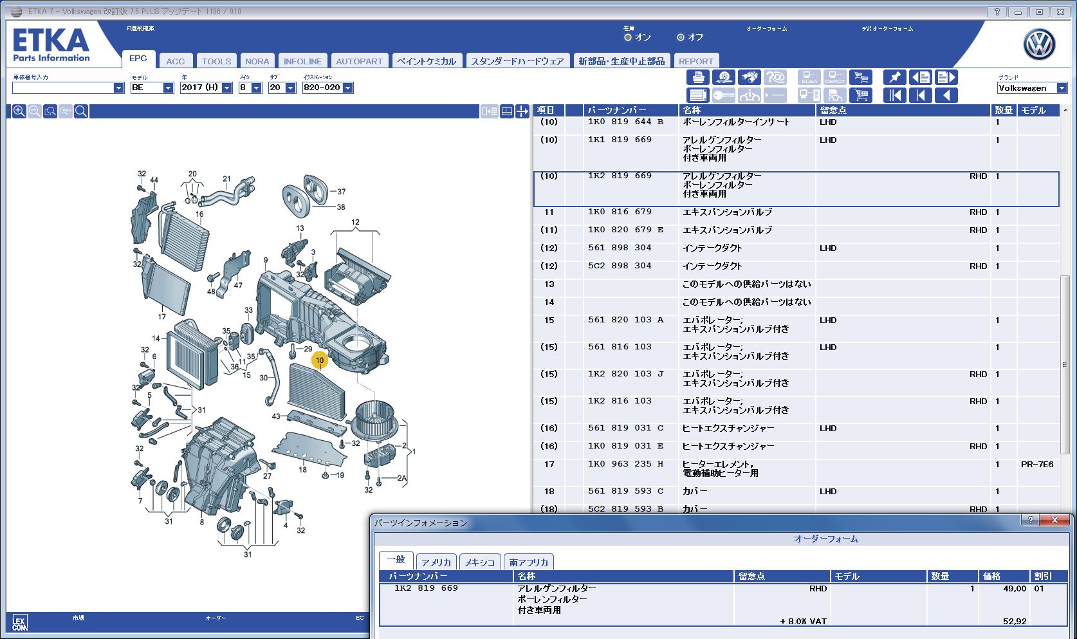The width and height of the screenshot is (1077, 639).
Task: Open the モデル BE dropdown
Action: pyautogui.click(x=168, y=88)
